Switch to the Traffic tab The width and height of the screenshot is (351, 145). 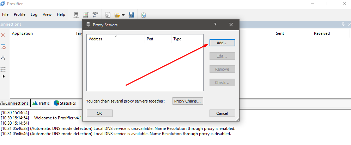(x=41, y=103)
